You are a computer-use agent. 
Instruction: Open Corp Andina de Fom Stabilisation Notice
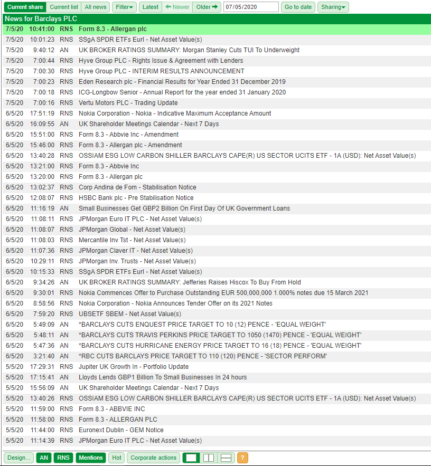(x=217, y=187)
